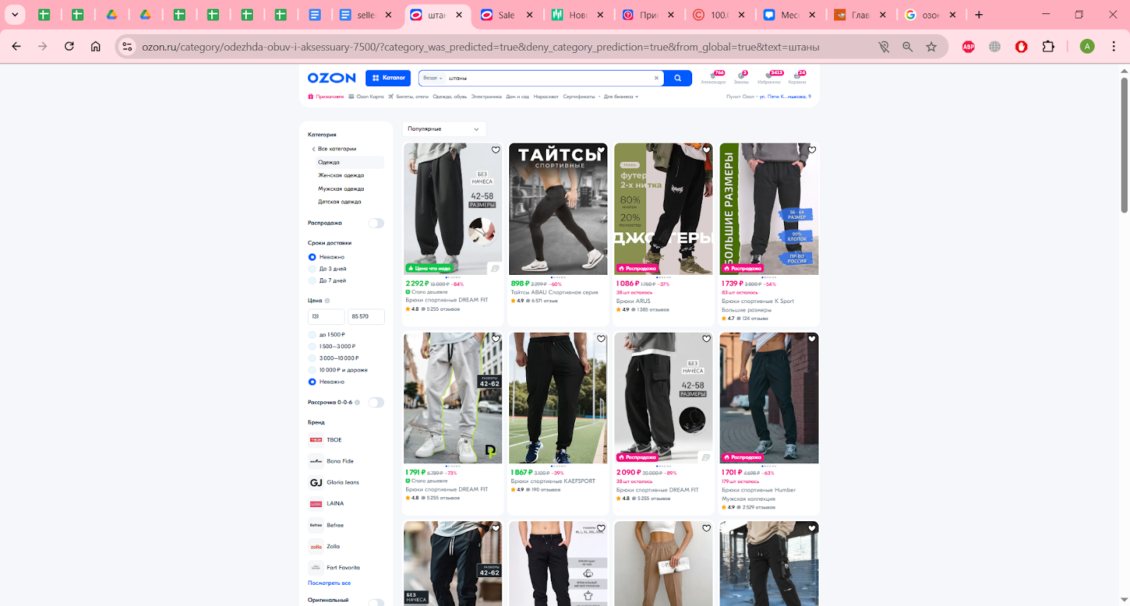Open the Популярные sort dropdown
Image resolution: width=1130 pixels, height=606 pixels.
point(444,129)
